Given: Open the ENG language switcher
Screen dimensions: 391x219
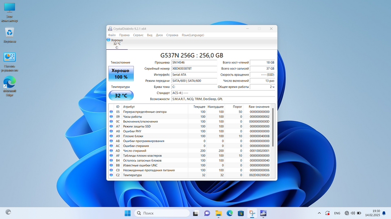Looking at the screenshot, I should (337, 213).
